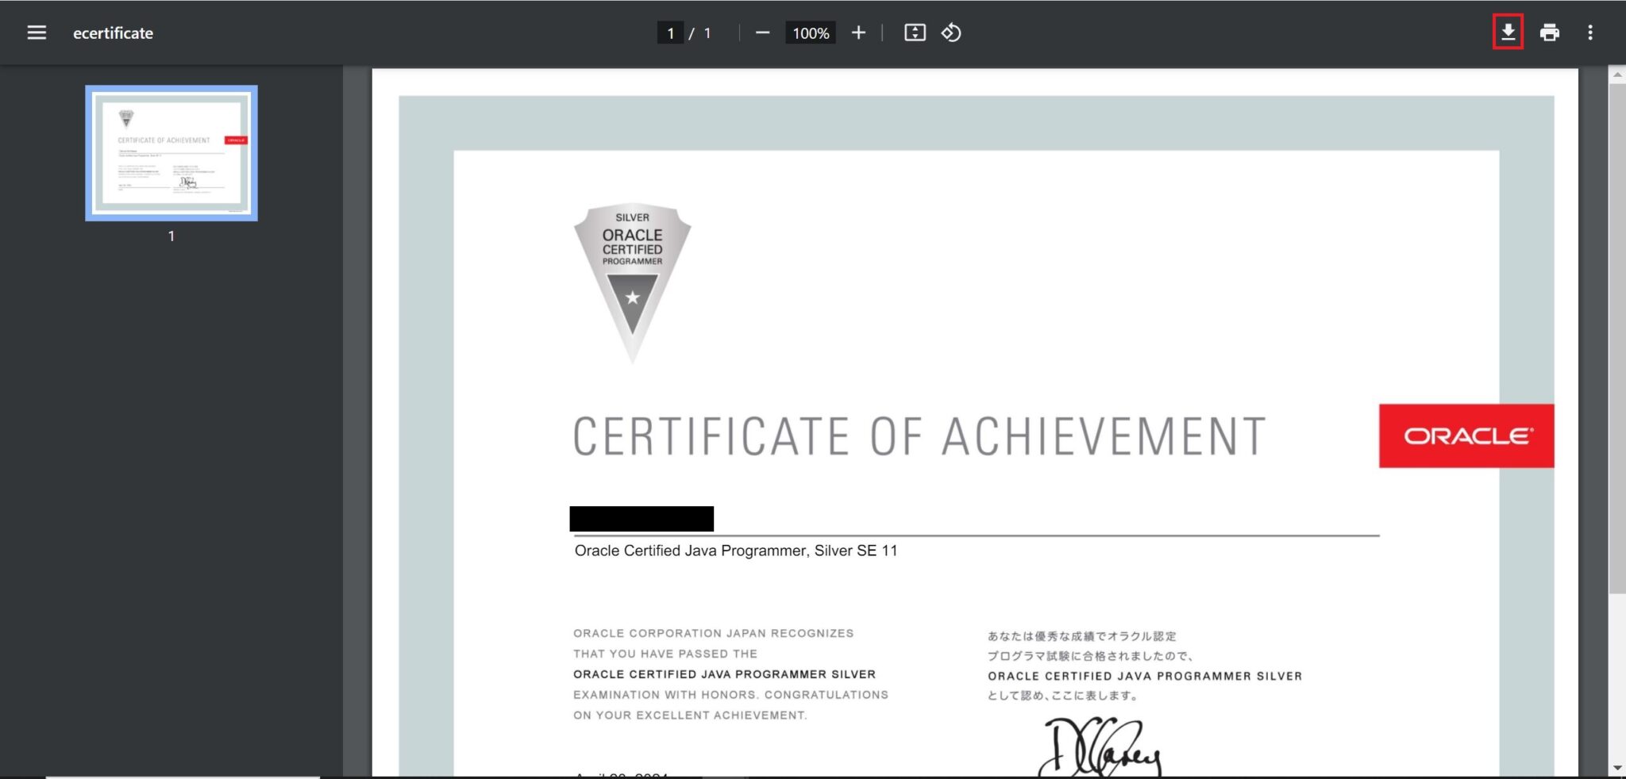This screenshot has width=1626, height=779.
Task: Toggle the thumbnail sidebar with the hamburger icon
Action: 37,33
